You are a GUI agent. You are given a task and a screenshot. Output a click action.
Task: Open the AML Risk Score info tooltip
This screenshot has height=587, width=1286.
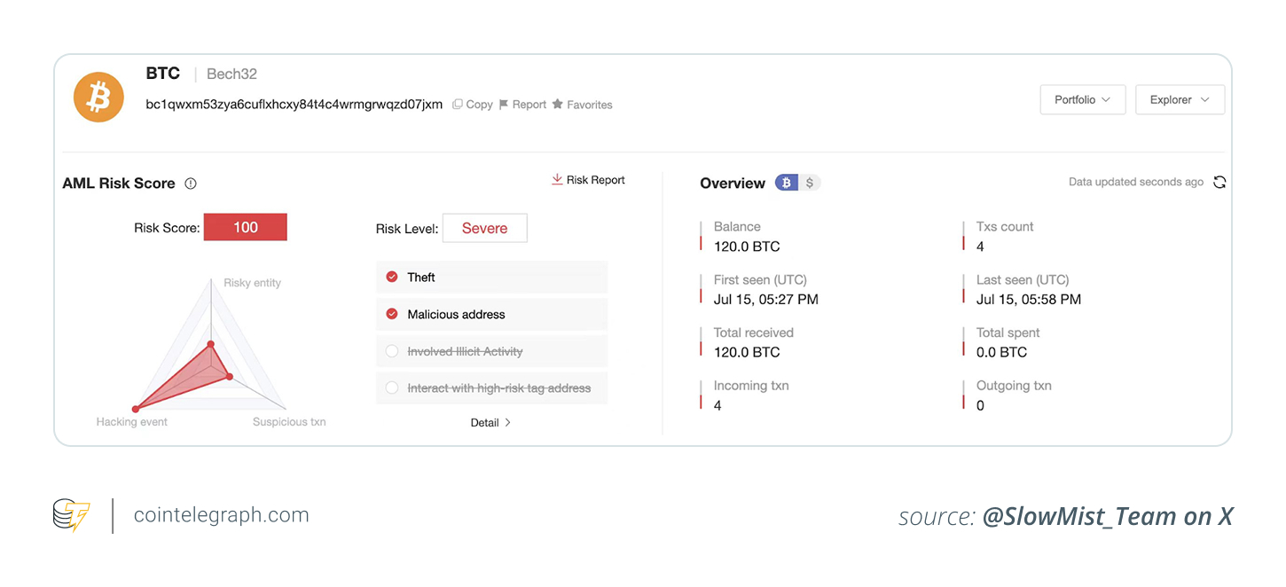point(191,183)
